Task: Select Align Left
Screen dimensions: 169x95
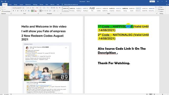Action: pyautogui.click(x=40, y=11)
